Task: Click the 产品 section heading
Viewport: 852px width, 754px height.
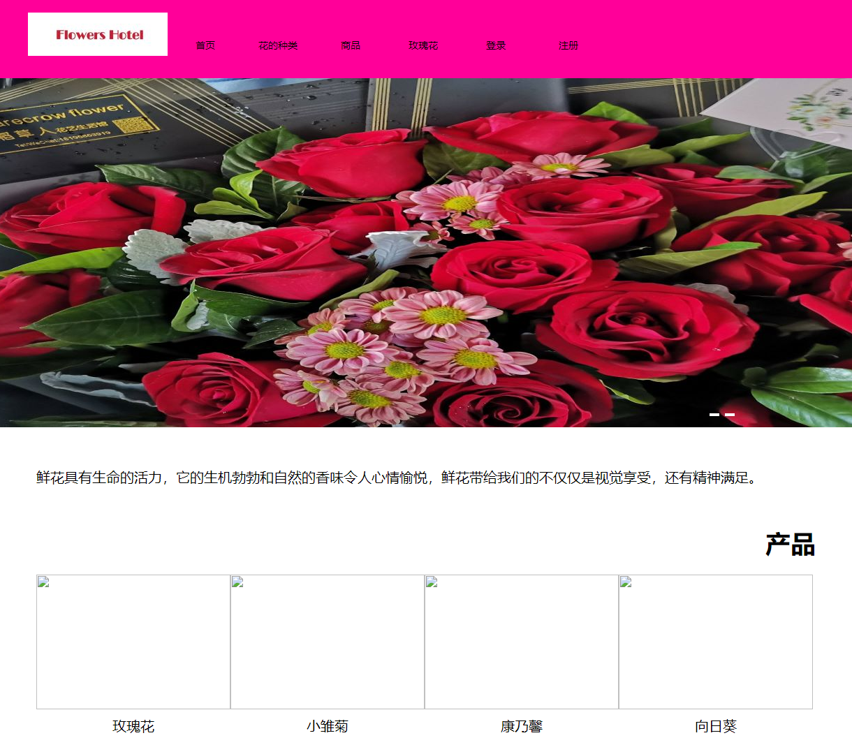Action: click(x=791, y=545)
